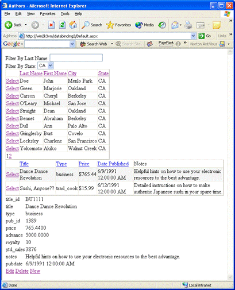235x290 pixels.
Task: Open the View menu
Action: coord(30,14)
